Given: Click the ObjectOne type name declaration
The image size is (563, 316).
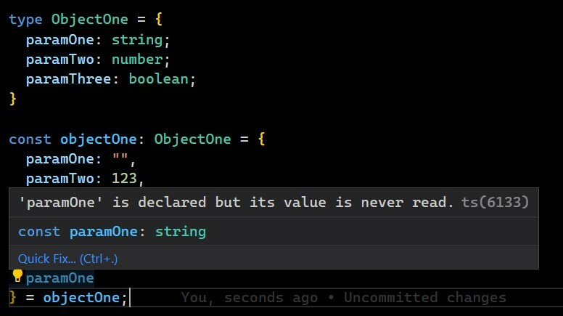Looking at the screenshot, I should 90,20.
